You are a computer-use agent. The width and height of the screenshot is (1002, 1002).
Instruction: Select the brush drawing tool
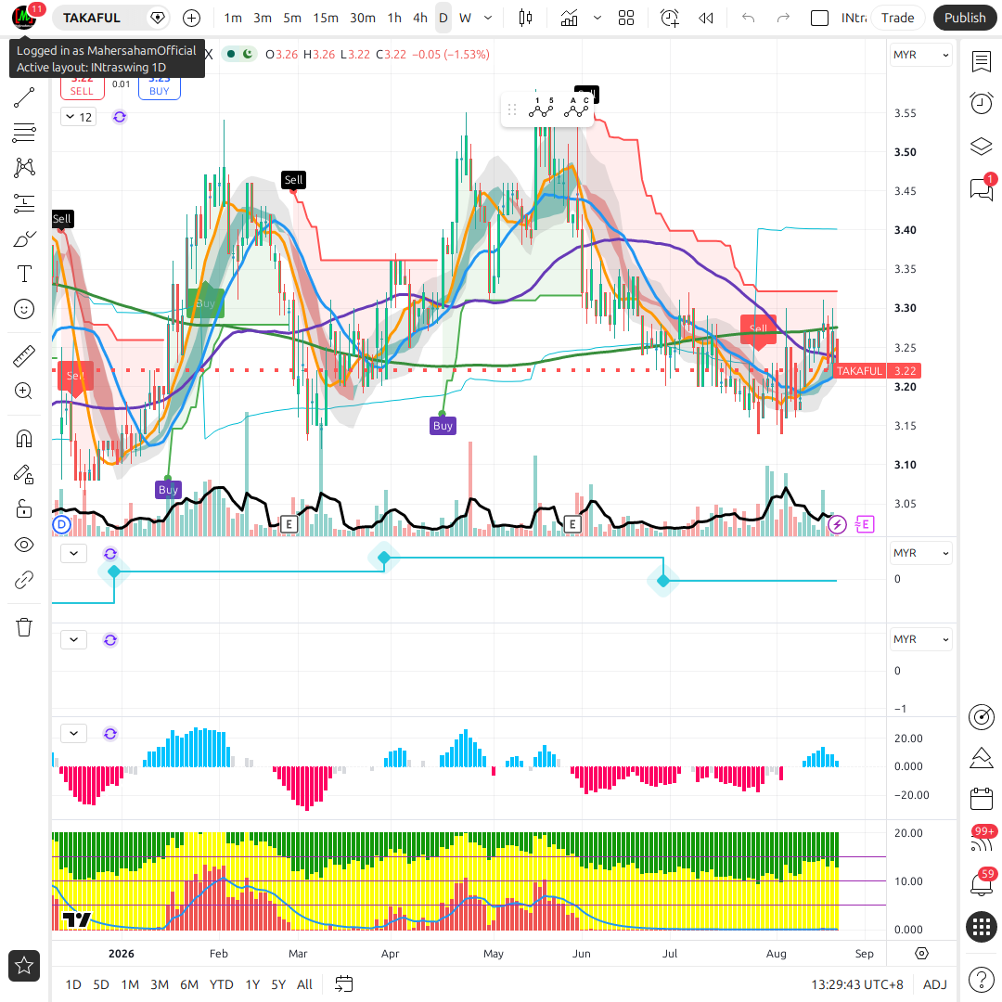[x=23, y=239]
